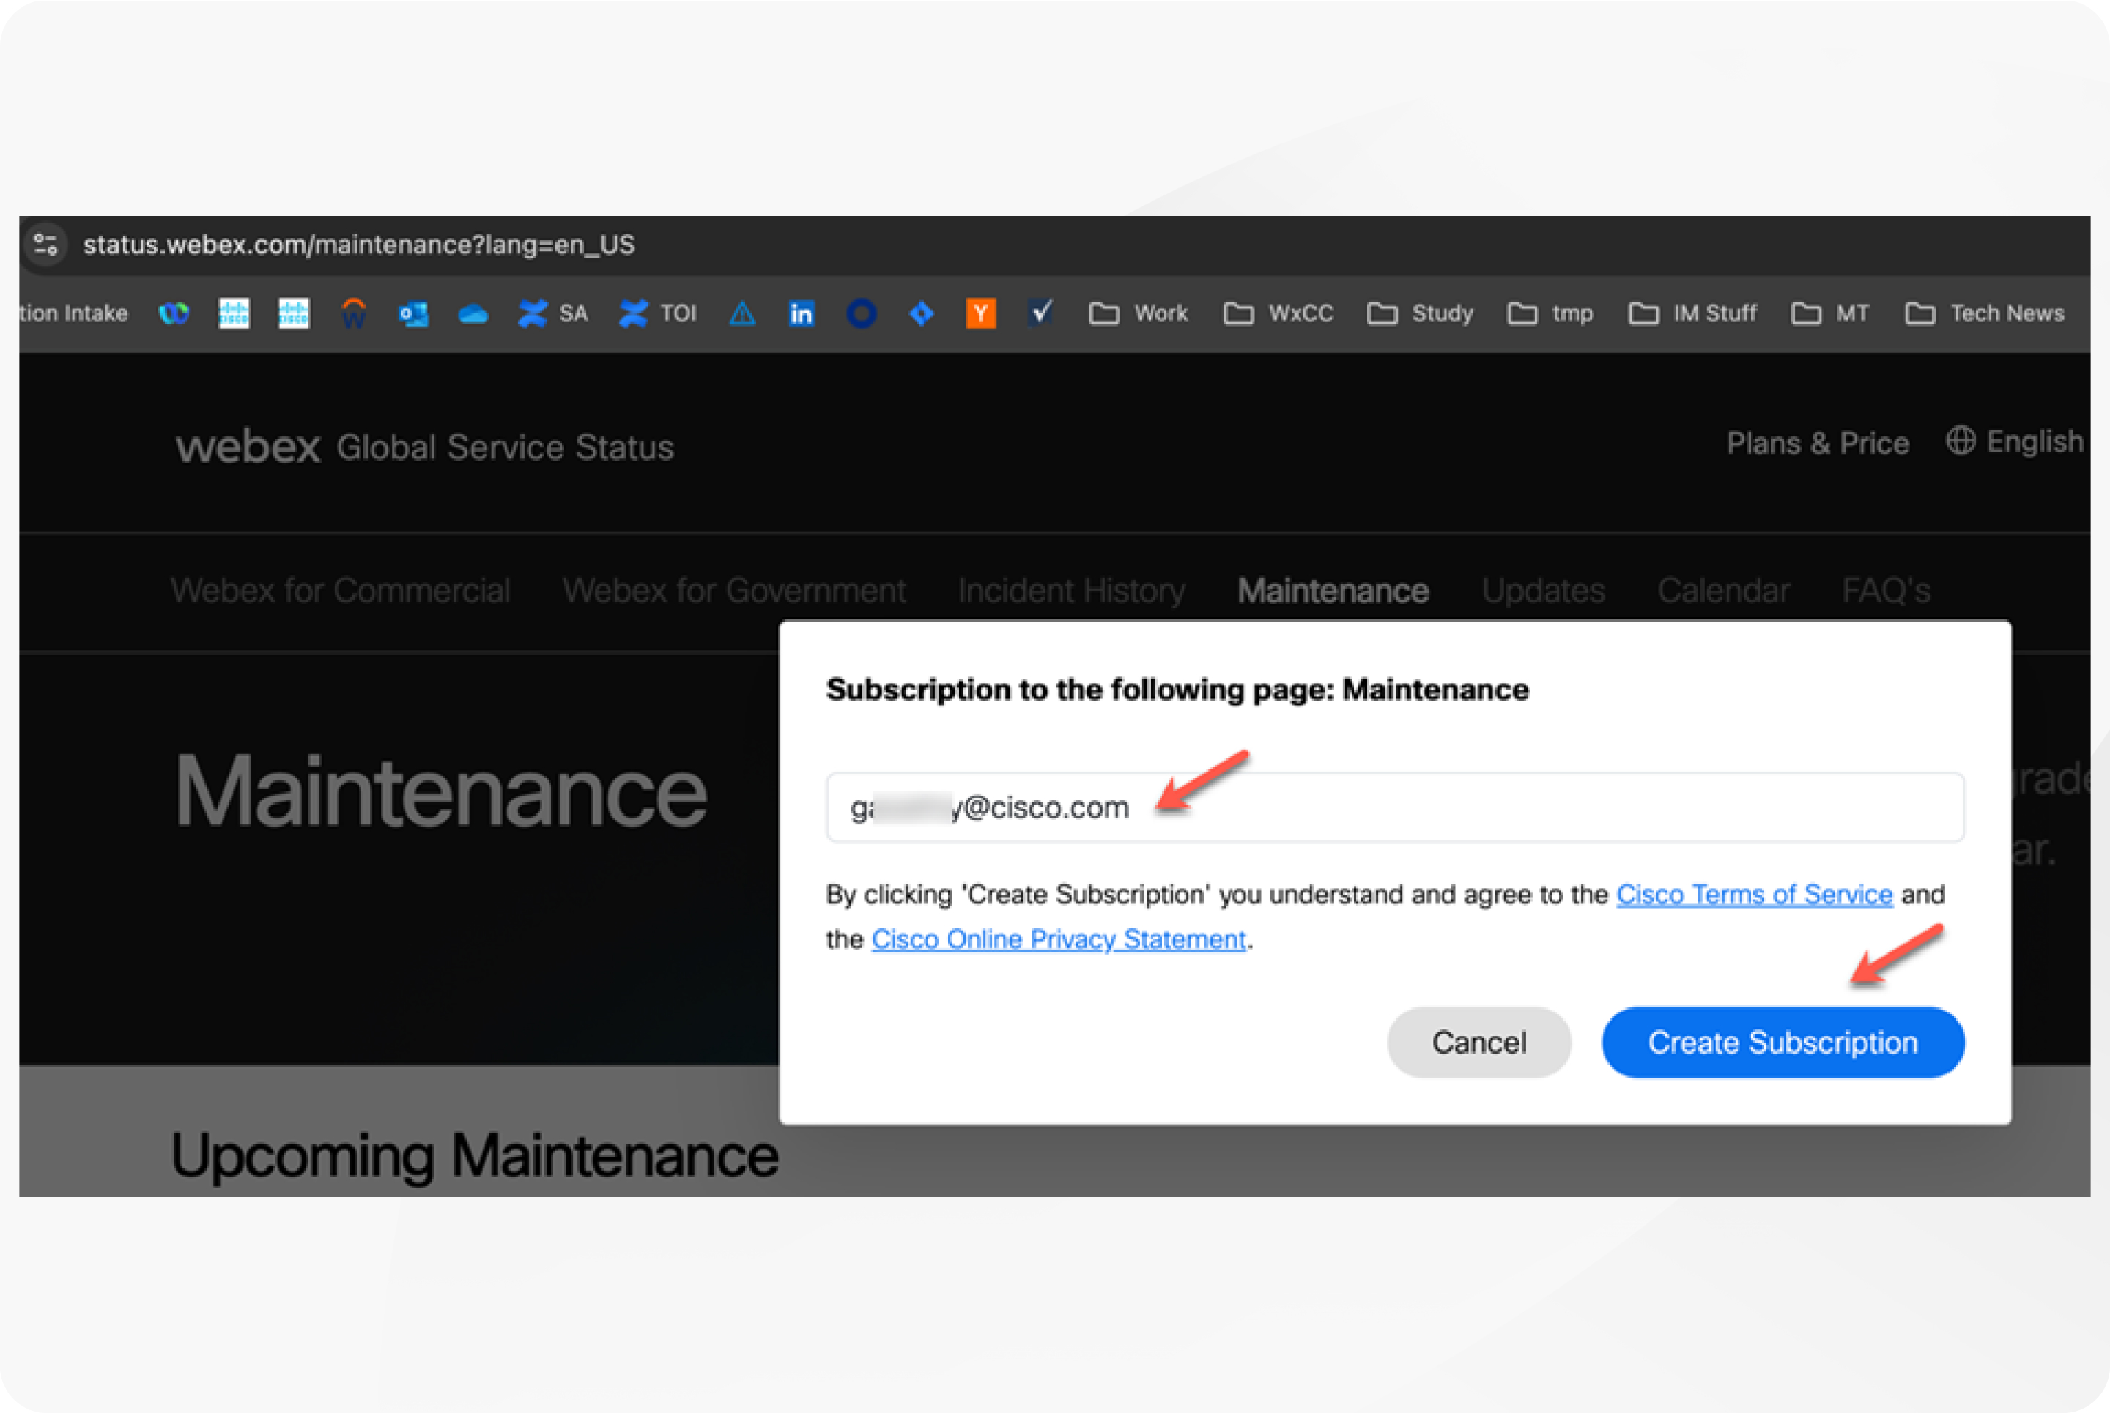The width and height of the screenshot is (2110, 1413).
Task: Click the email address input field
Action: tap(1394, 807)
